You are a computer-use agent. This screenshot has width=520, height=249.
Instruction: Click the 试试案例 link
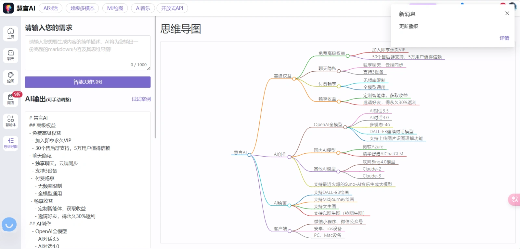pos(141,99)
